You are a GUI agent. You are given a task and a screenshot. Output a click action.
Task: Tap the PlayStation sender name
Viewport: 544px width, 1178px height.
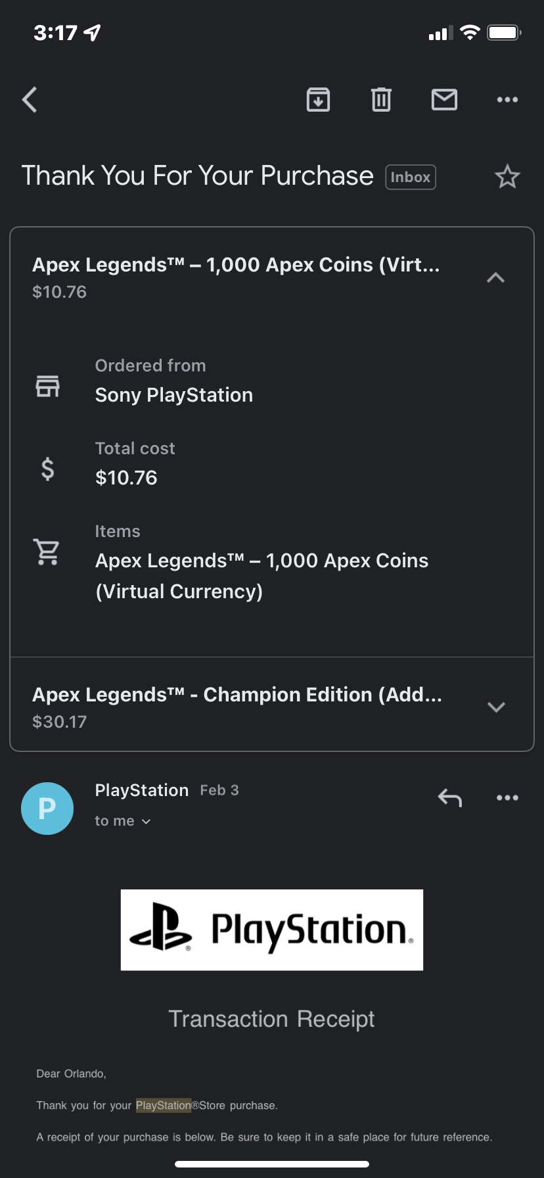click(142, 790)
